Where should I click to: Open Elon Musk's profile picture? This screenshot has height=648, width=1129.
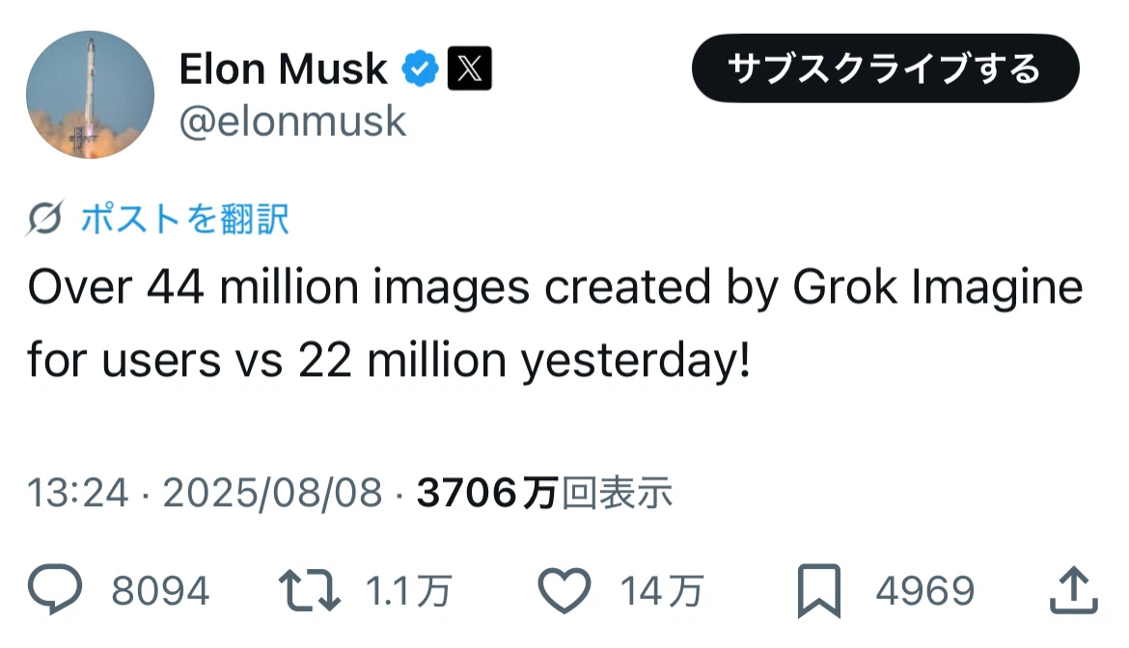click(90, 94)
